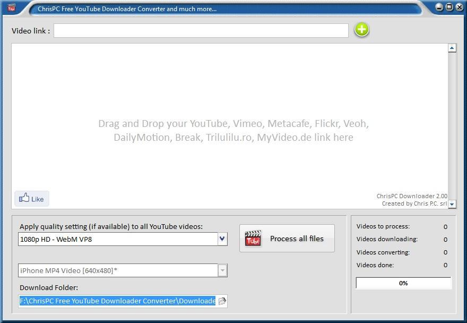
Task: Open the 1080p HD - WebM VP8 quality dropdown
Action: coord(222,239)
